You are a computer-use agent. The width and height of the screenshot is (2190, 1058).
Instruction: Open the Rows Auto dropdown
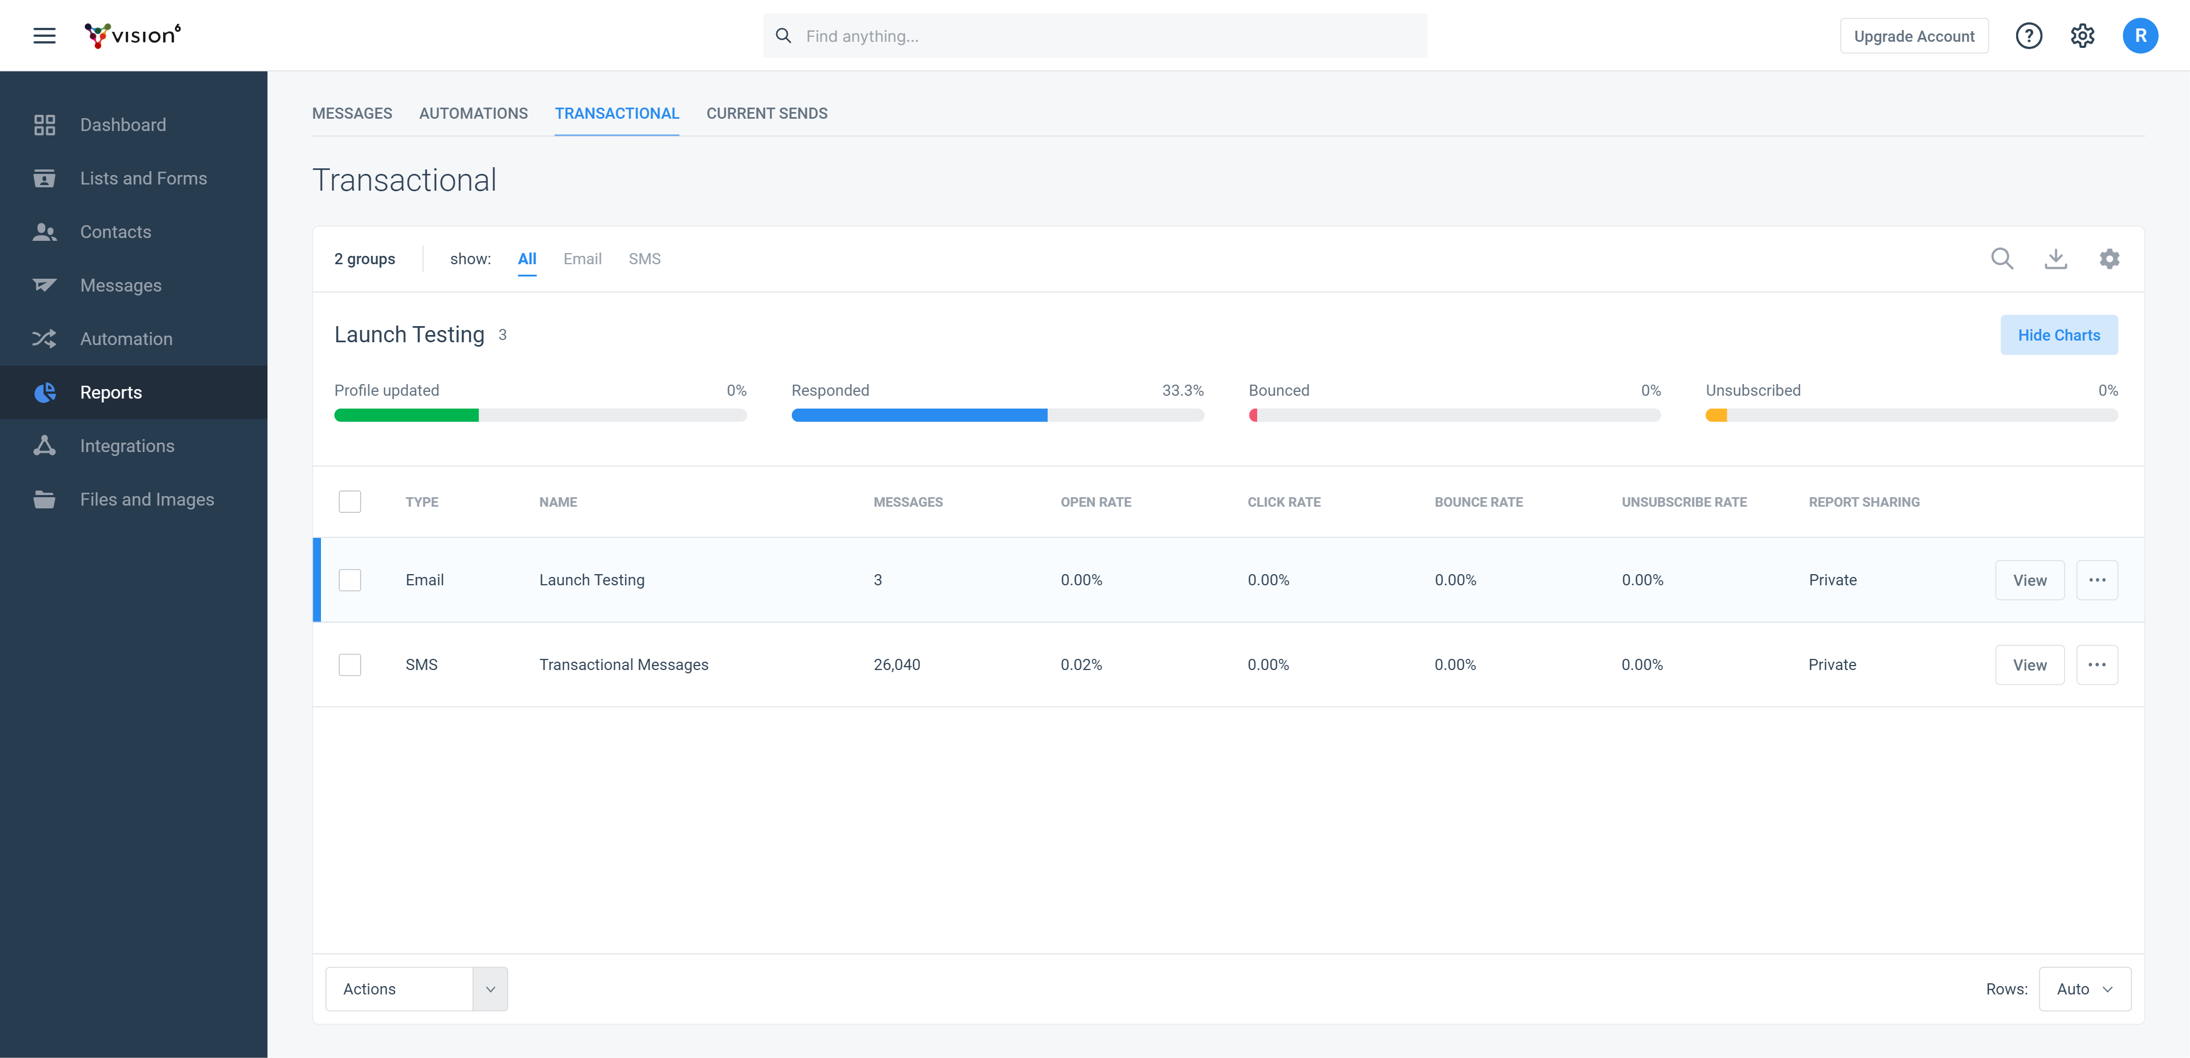[x=2085, y=989]
